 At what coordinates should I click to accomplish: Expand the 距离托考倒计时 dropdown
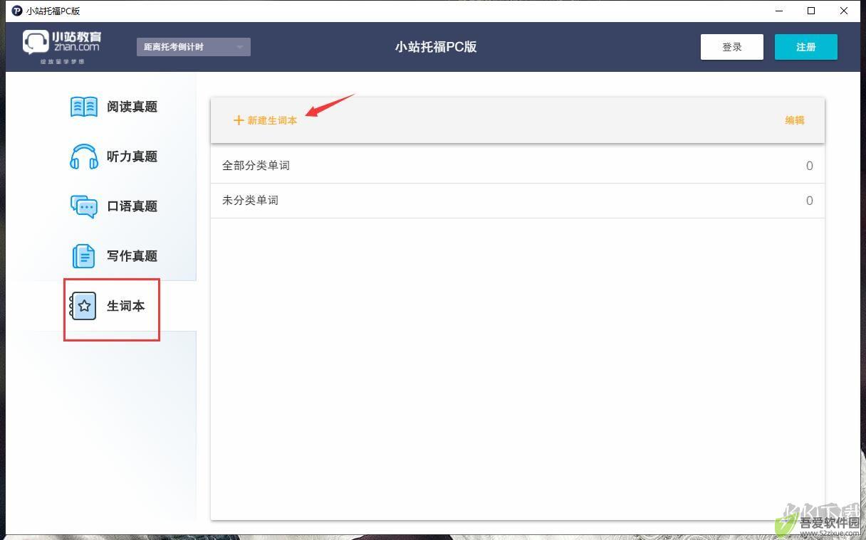coord(194,47)
